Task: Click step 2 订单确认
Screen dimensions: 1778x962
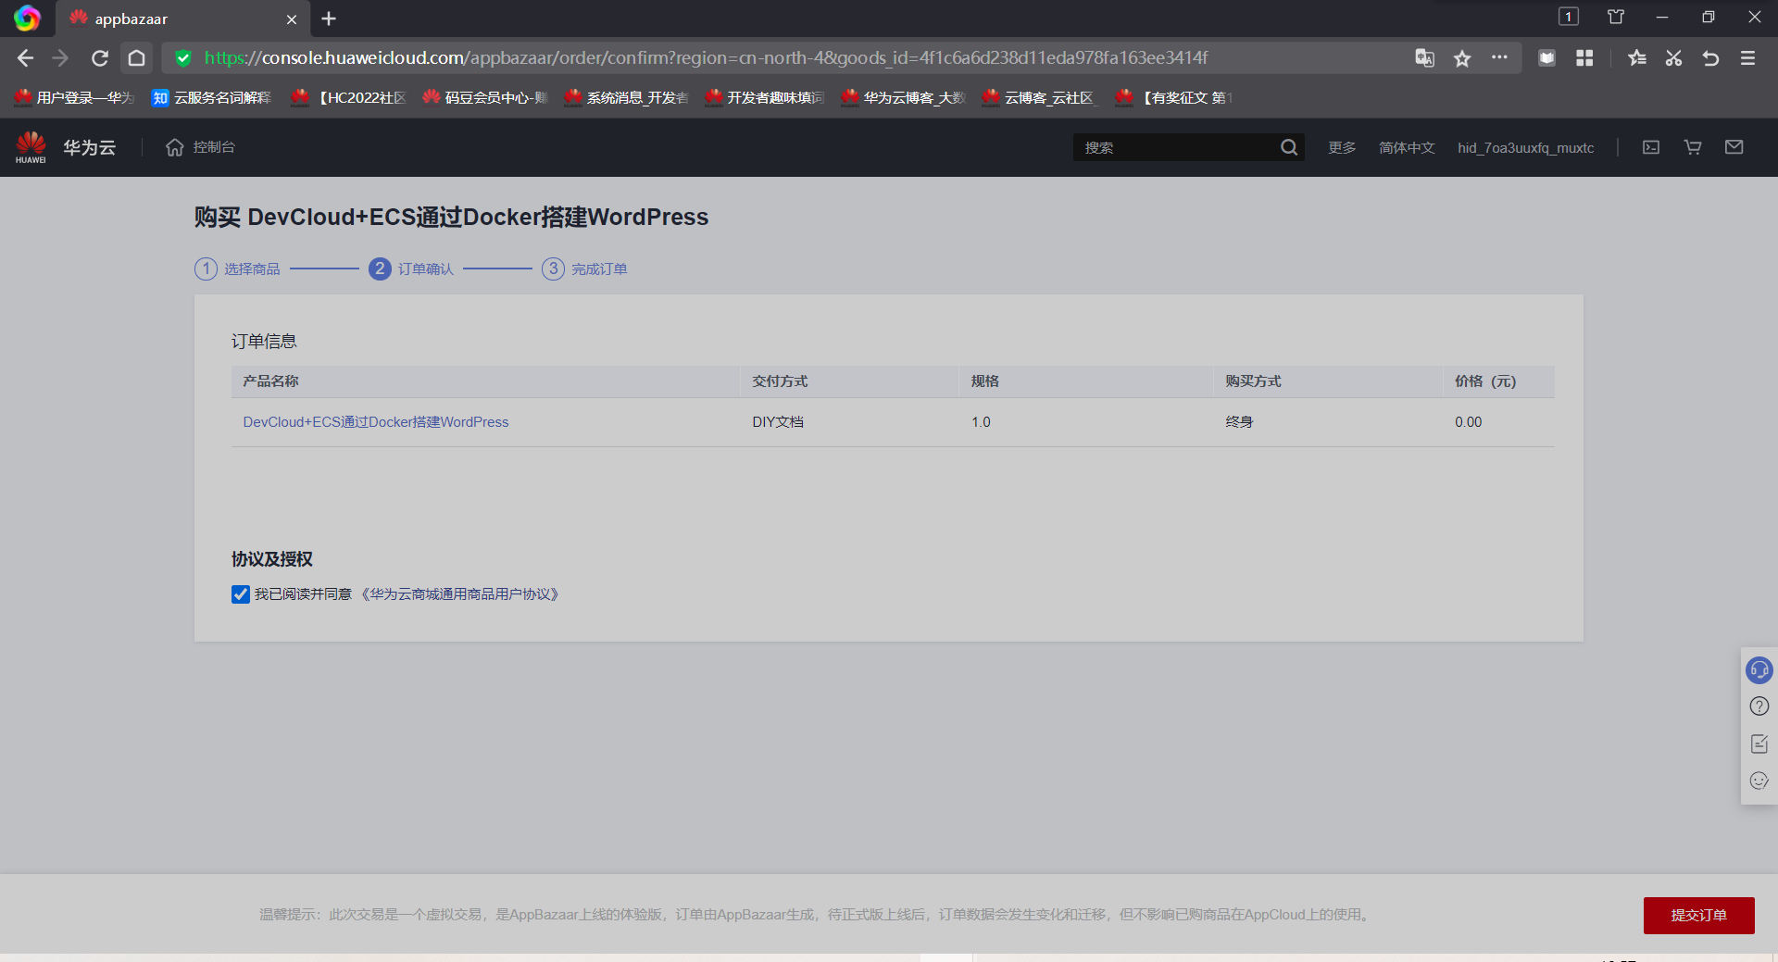Action: point(411,269)
